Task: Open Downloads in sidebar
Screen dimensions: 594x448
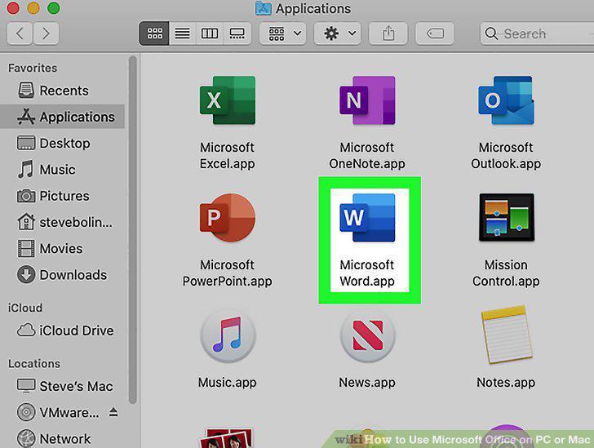Action: [62, 275]
